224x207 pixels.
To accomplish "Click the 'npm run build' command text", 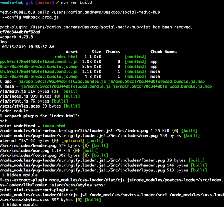I will (76, 3).
